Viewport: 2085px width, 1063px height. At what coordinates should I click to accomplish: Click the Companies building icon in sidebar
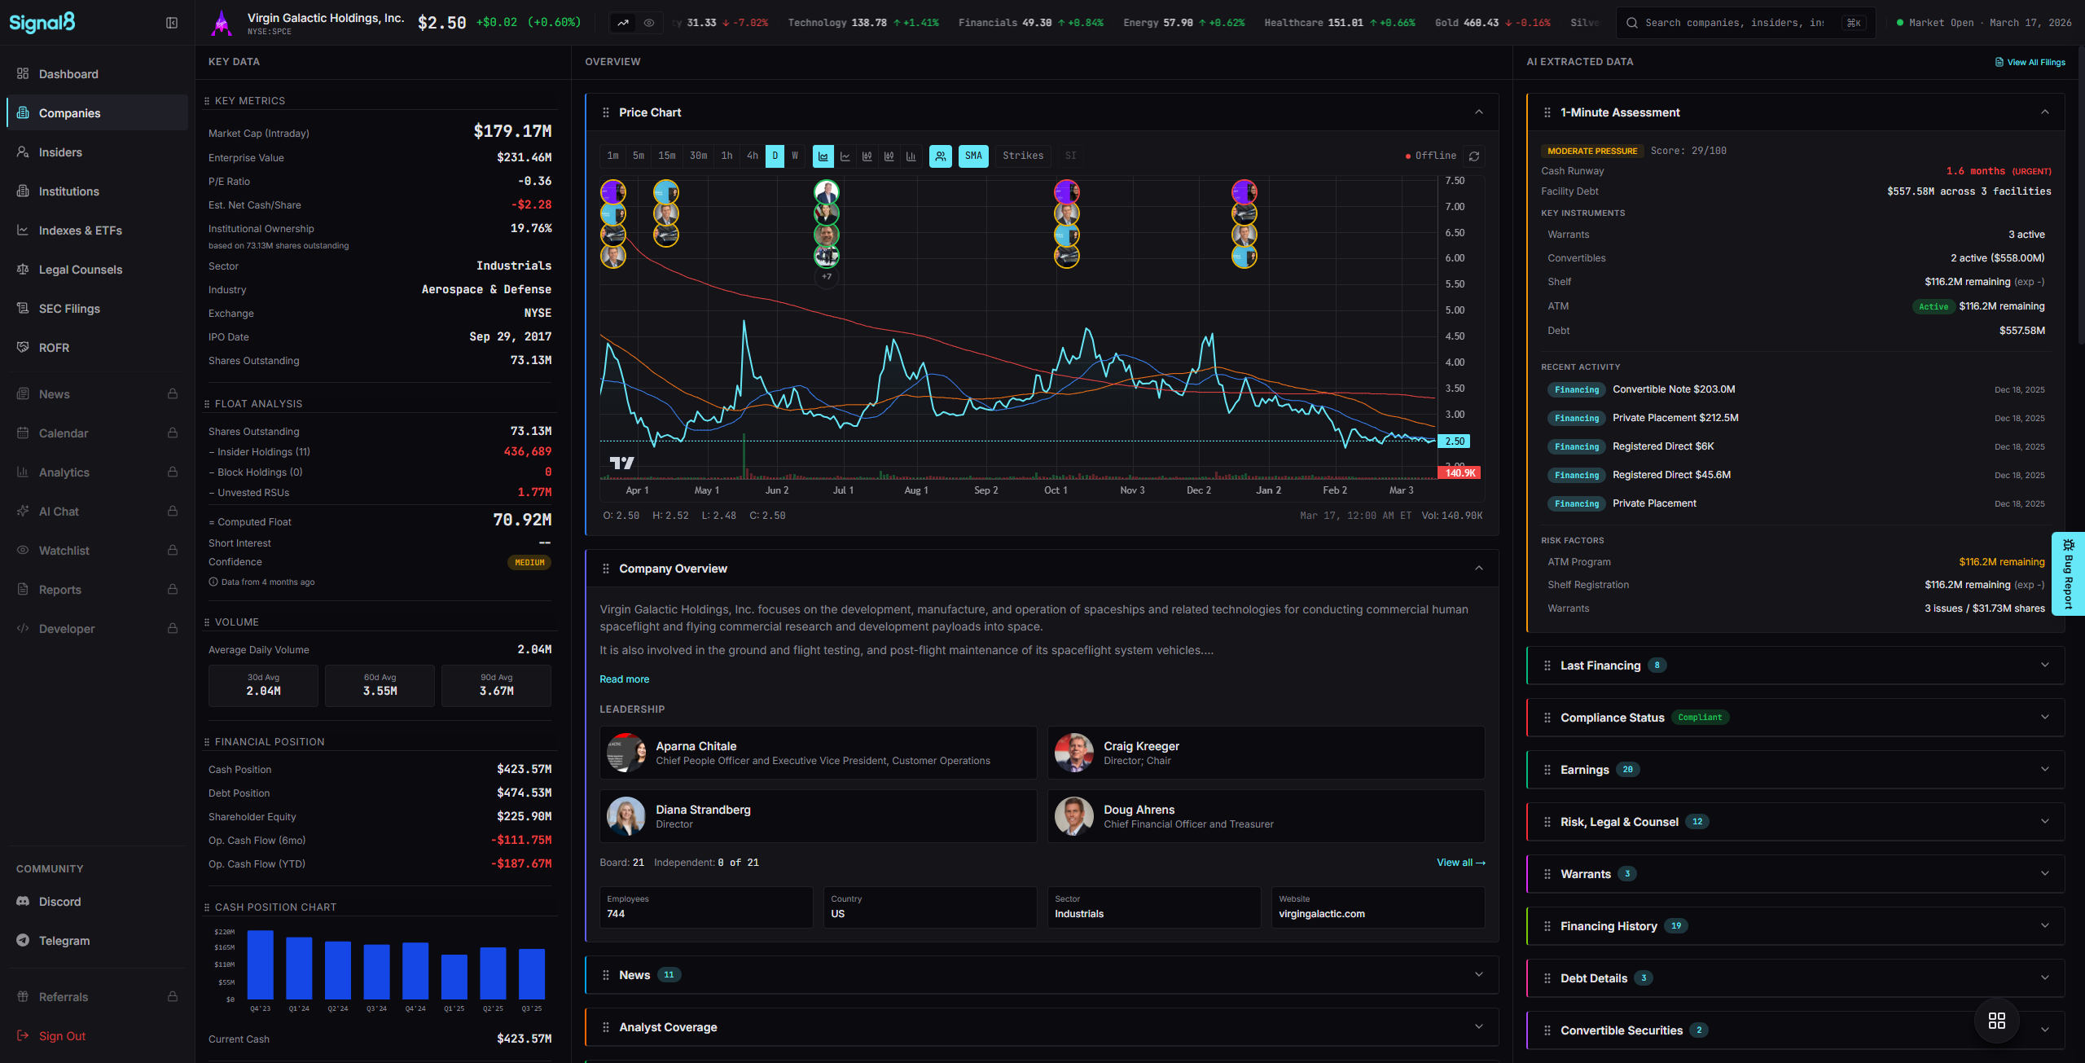click(23, 113)
